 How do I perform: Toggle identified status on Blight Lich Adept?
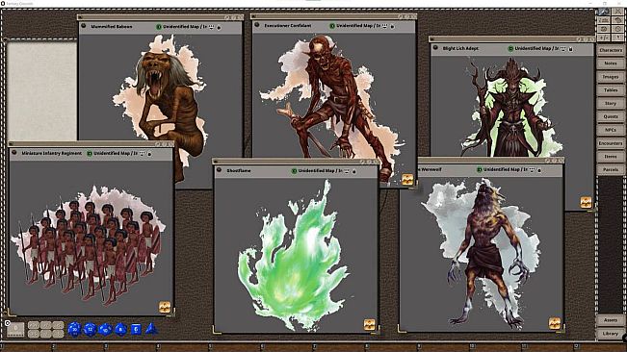tap(510, 49)
